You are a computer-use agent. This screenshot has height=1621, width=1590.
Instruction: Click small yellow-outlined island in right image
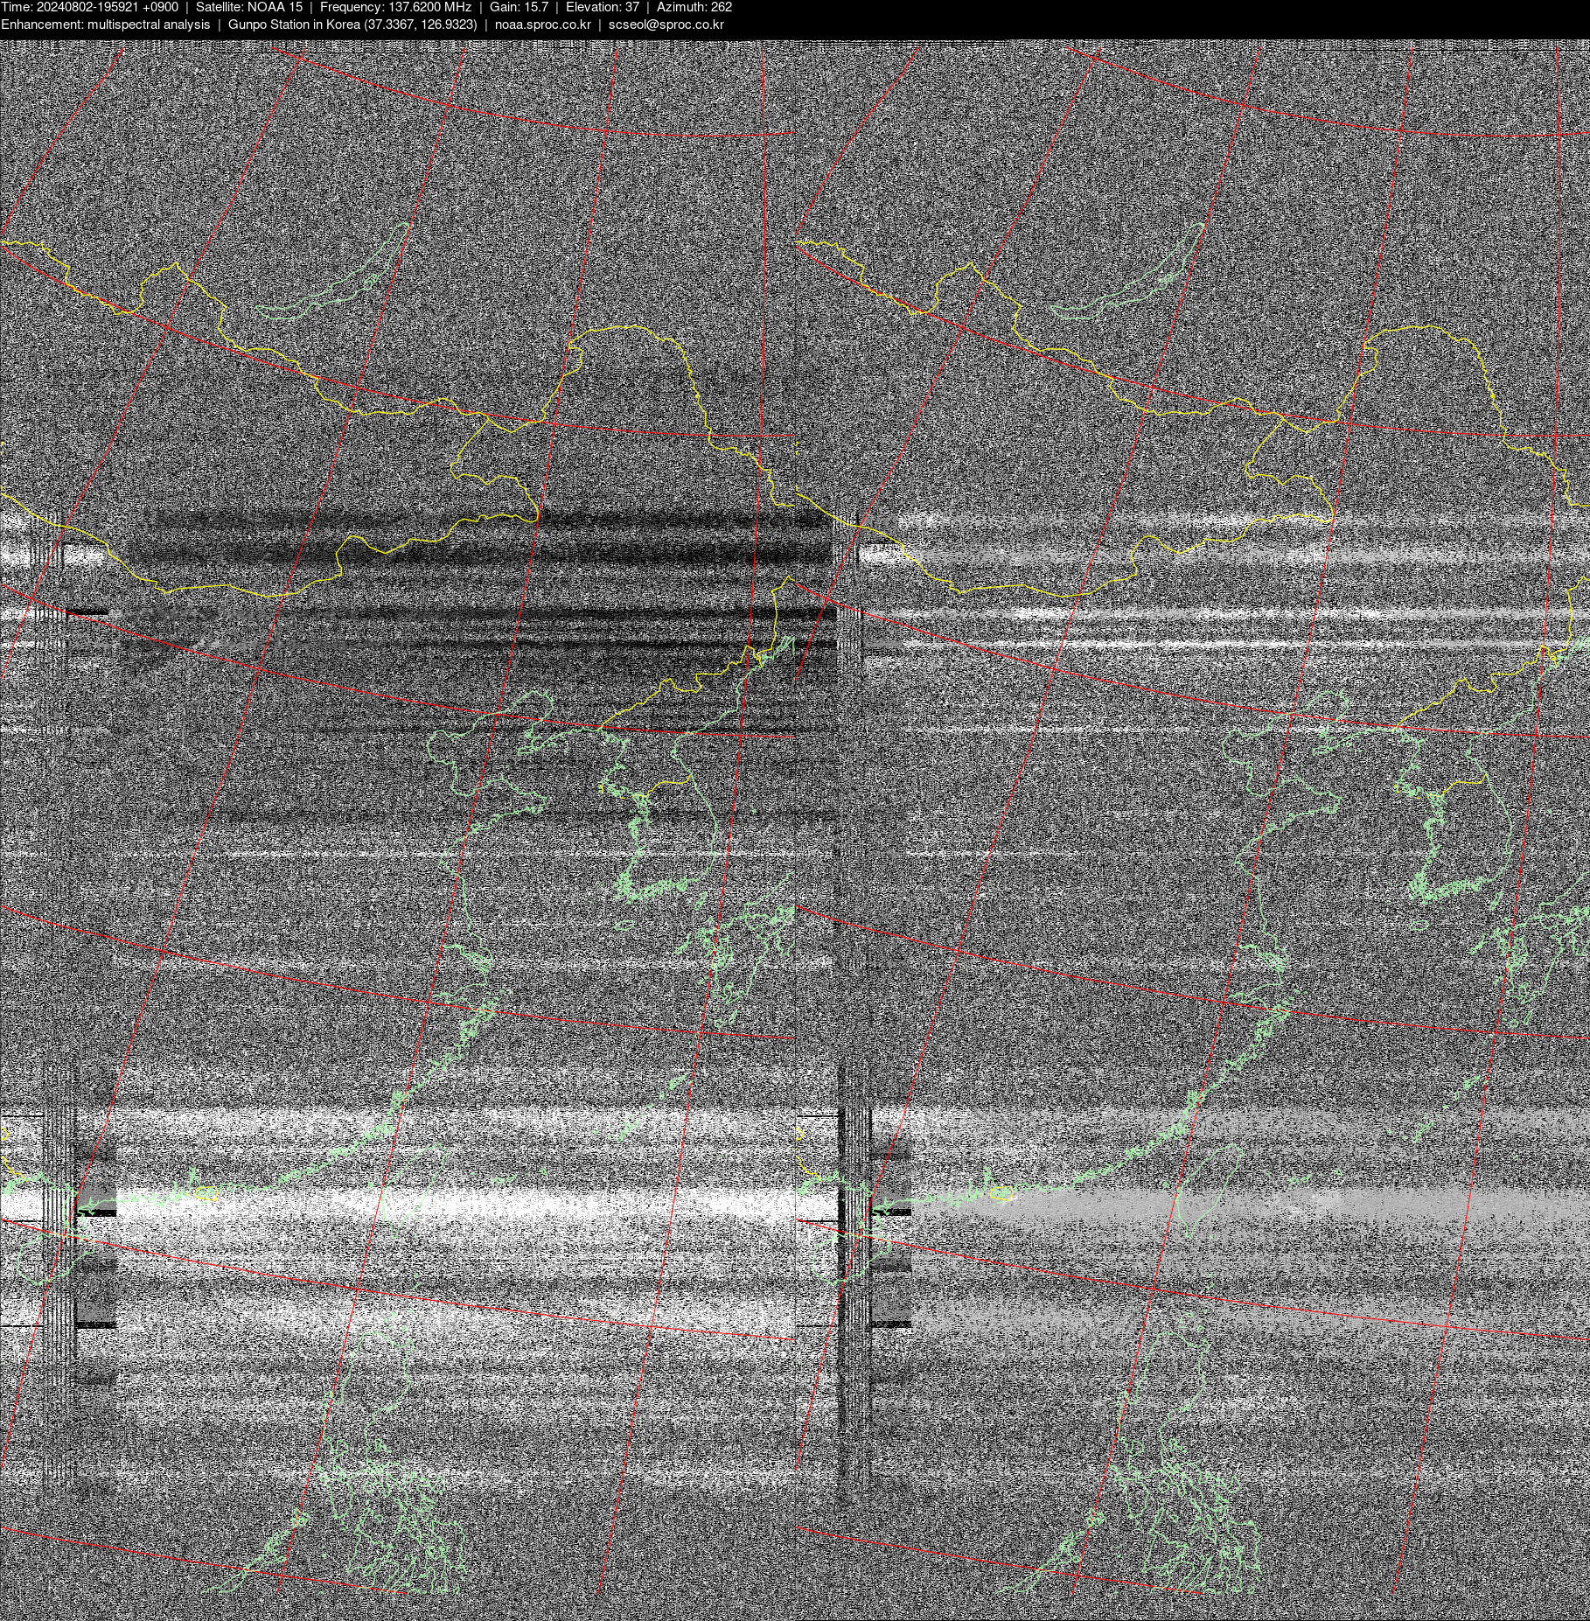tap(1002, 1192)
